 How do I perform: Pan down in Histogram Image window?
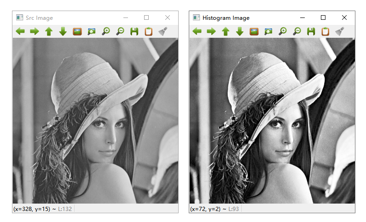240,31
